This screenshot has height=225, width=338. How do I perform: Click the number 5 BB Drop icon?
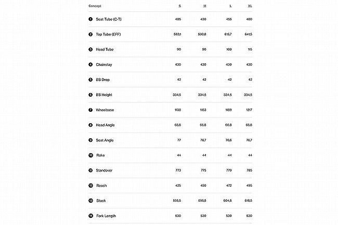90,80
